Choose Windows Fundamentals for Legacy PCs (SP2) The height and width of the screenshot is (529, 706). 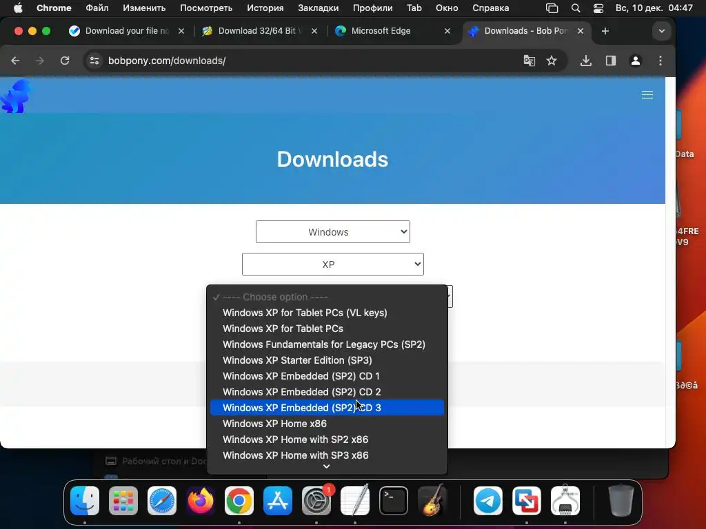tap(327, 344)
